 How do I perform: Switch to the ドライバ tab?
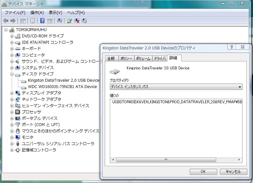pos(160,59)
